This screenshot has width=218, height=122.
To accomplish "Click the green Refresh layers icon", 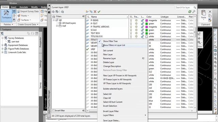I will [x=190, y=12].
